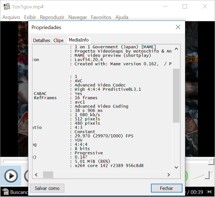Open the Exibir menu

click(30, 17)
